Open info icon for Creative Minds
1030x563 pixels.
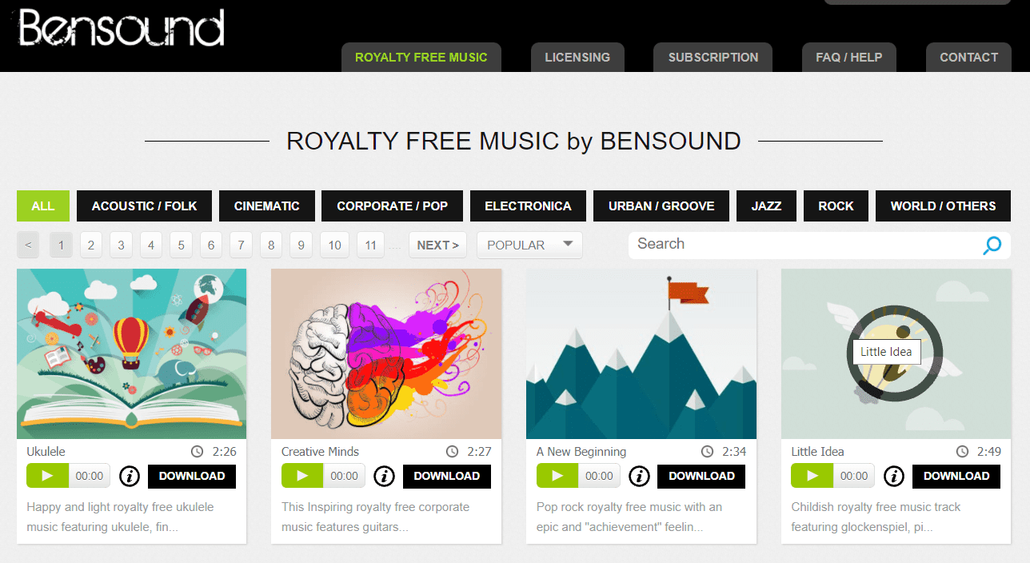tap(385, 477)
